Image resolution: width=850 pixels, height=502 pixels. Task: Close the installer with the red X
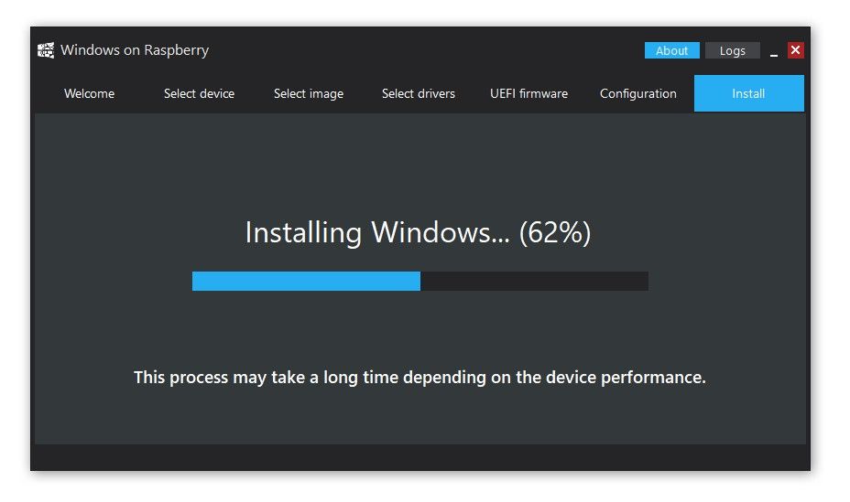(x=796, y=50)
